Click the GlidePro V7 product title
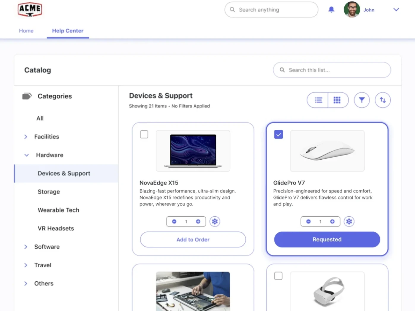This screenshot has width=415, height=311. coord(289,183)
